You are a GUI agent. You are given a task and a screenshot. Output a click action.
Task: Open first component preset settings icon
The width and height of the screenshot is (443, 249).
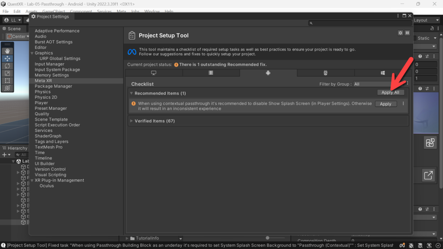tap(427, 57)
